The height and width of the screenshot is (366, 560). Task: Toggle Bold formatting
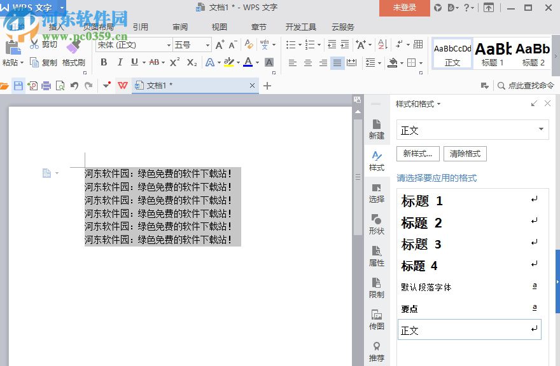point(104,62)
